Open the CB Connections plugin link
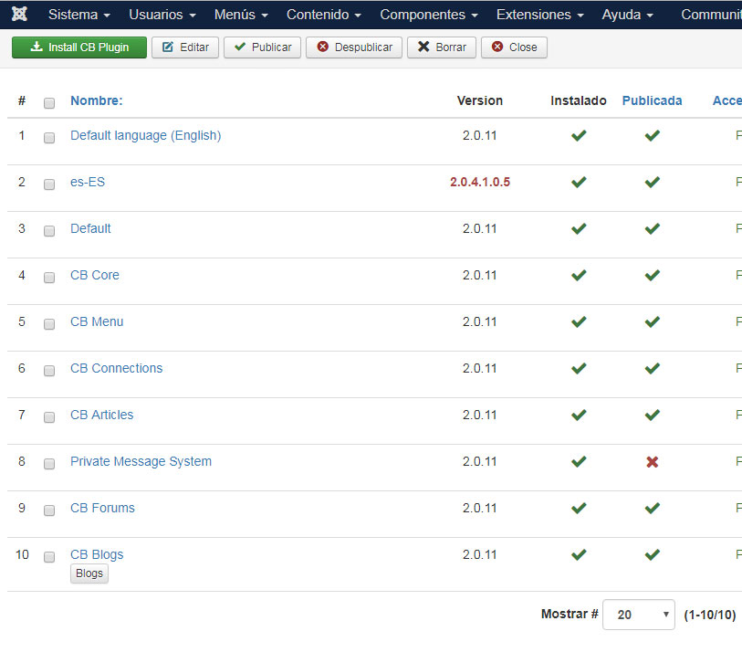The height and width of the screenshot is (663, 742). click(x=117, y=368)
